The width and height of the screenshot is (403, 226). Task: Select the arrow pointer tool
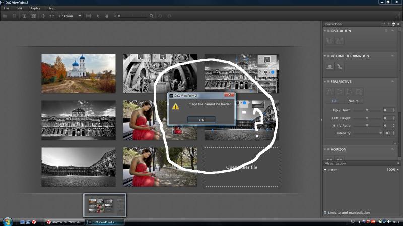click(98, 16)
